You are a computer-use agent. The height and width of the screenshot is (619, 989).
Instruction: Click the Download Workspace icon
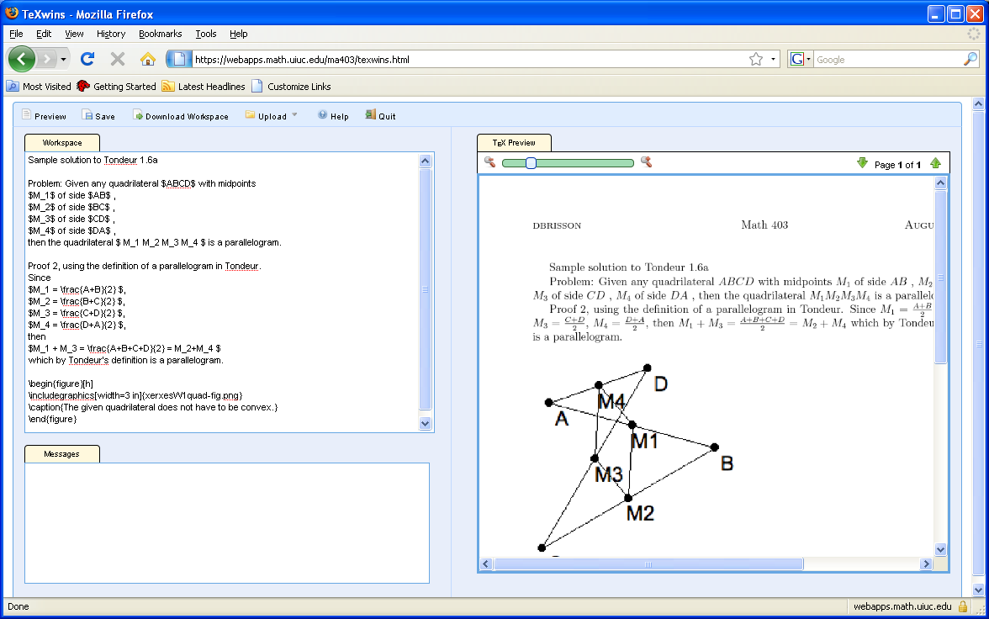pos(138,115)
